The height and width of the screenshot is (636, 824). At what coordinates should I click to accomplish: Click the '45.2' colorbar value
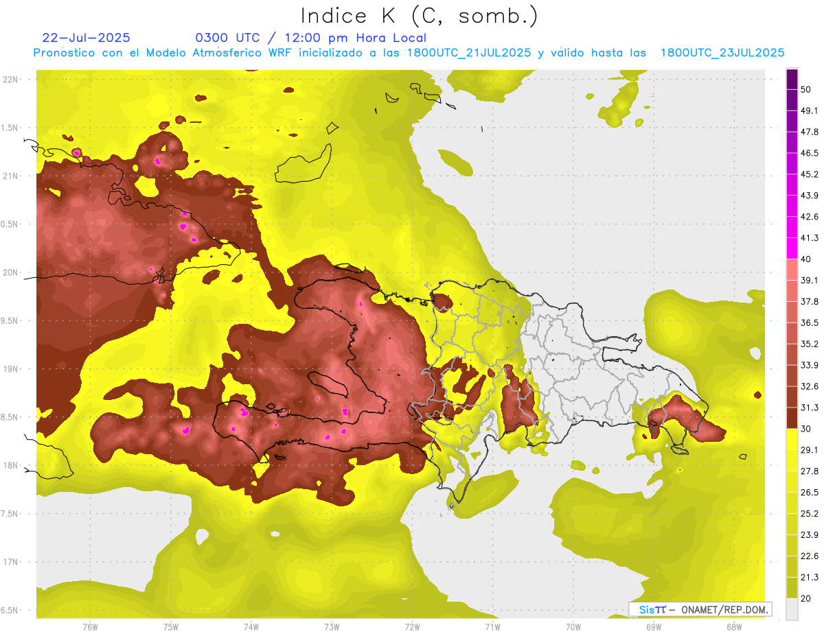click(x=810, y=174)
